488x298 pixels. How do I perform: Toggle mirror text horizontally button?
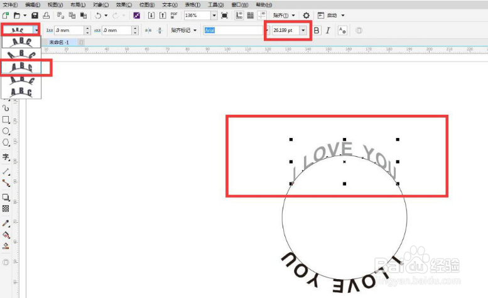(148, 31)
